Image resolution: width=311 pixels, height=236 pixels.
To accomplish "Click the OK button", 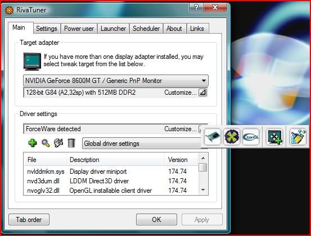I will (x=156, y=219).
